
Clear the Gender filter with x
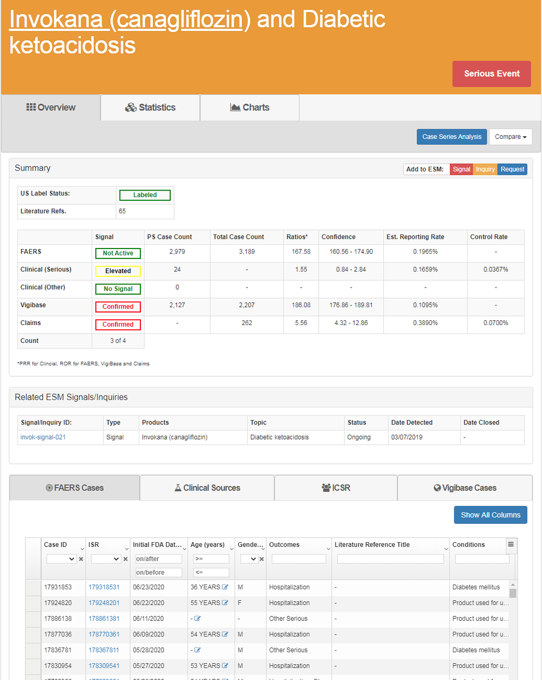[x=261, y=559]
